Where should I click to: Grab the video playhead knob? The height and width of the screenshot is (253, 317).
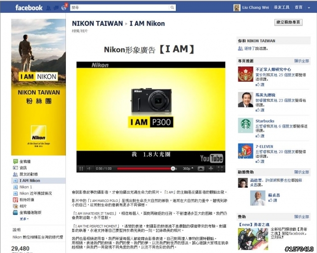coord(173,168)
